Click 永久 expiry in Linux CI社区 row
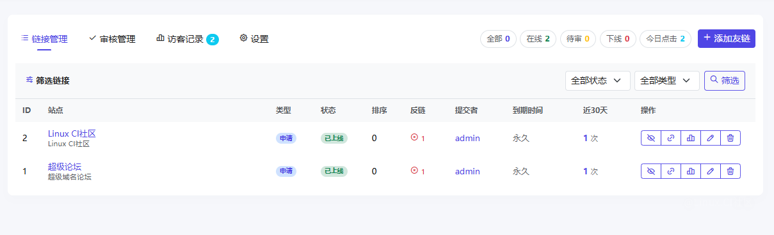This screenshot has height=235, width=774. click(521, 138)
